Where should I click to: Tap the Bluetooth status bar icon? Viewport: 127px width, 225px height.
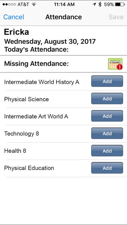point(100,4)
